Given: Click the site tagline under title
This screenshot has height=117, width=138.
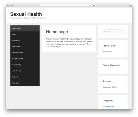Looking at the screenshot, I should pyautogui.click(x=28, y=18).
